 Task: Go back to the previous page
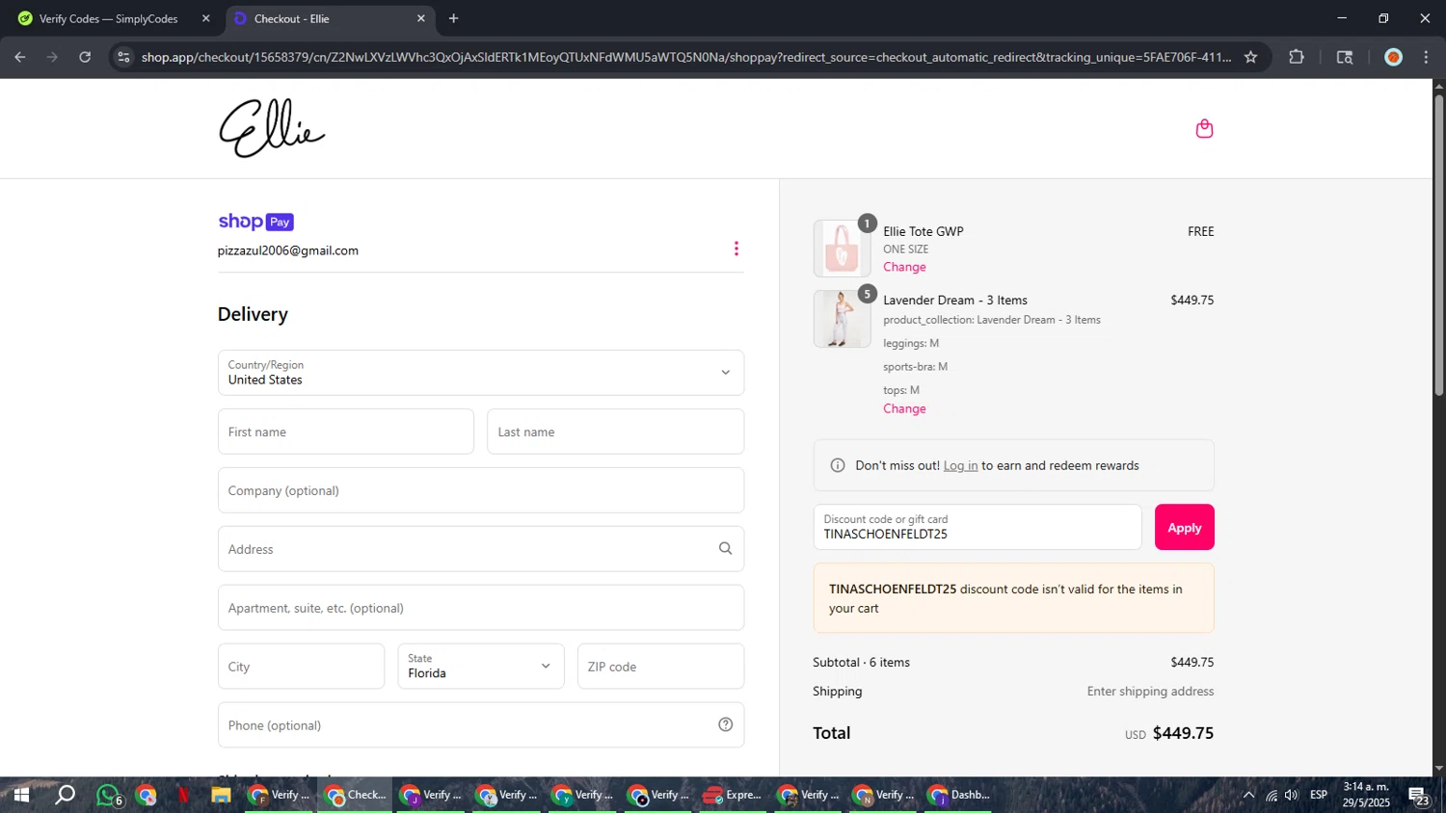[x=20, y=57]
